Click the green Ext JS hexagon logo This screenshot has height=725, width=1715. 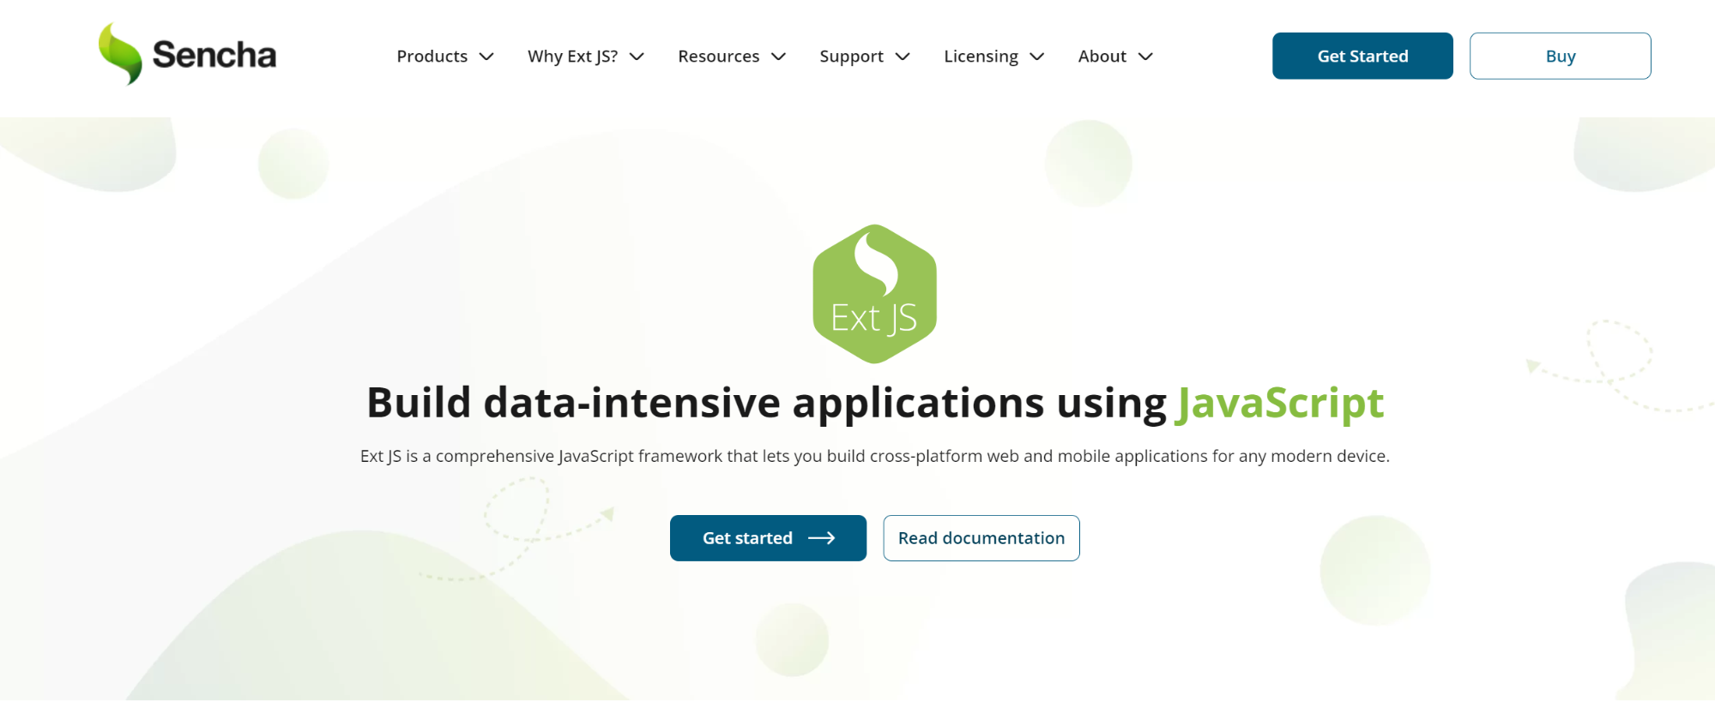point(874,294)
